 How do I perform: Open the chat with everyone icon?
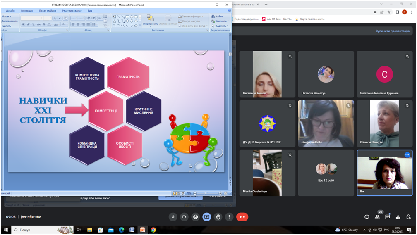[x=388, y=217]
